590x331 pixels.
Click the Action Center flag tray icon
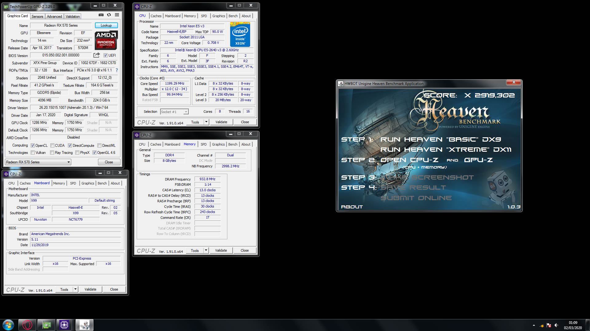[549, 325]
